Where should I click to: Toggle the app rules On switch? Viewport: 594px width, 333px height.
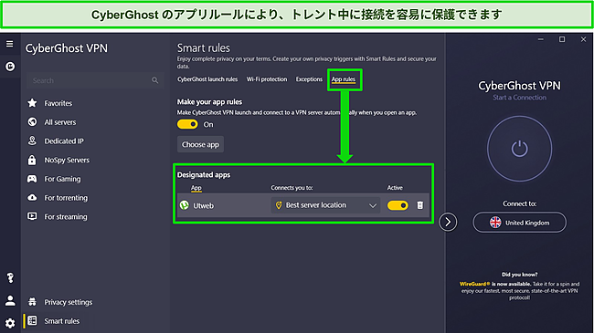pos(187,124)
